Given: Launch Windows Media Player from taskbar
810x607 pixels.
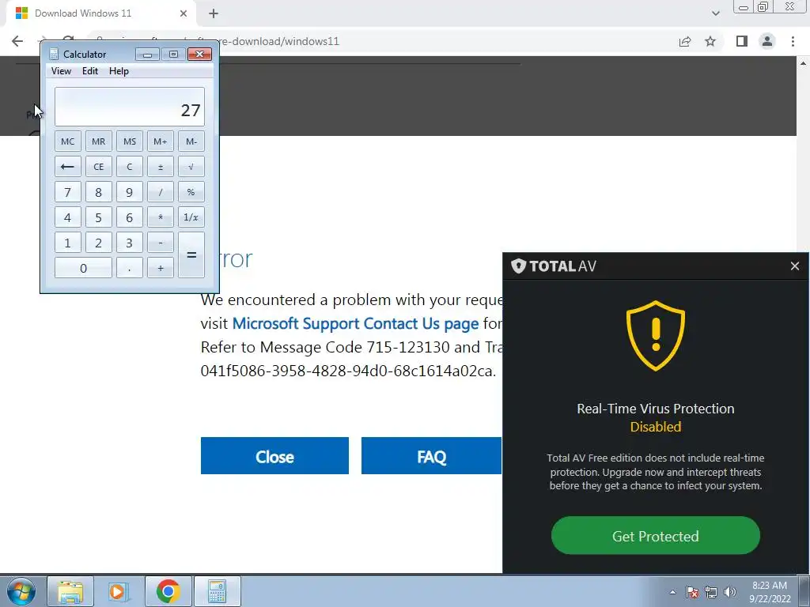Looking at the screenshot, I should tap(119, 591).
